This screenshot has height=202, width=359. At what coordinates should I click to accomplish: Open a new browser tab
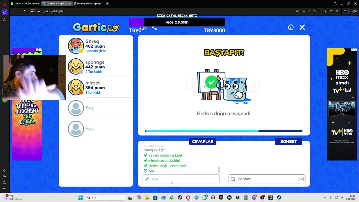pos(107,4)
